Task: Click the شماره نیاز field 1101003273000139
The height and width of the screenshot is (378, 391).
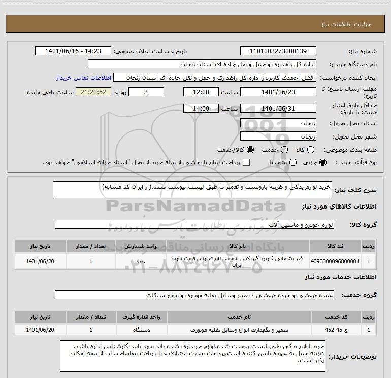Action: 278,51
